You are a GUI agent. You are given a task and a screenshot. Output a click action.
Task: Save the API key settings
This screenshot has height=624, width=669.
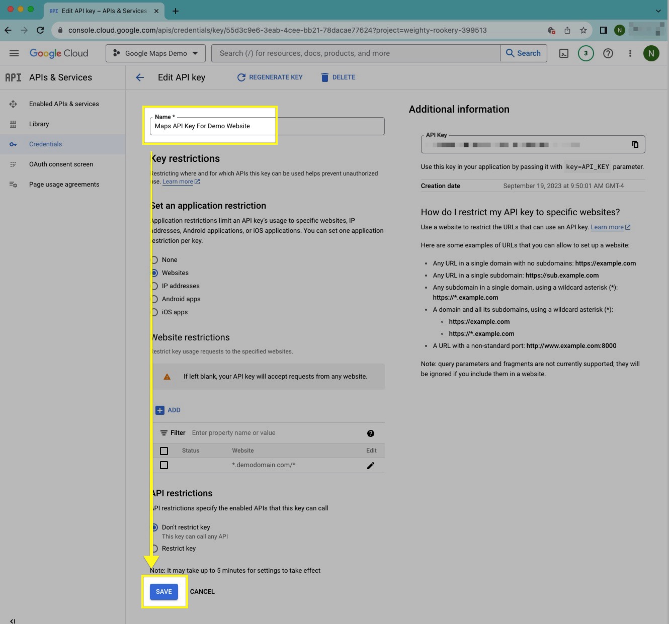click(164, 592)
